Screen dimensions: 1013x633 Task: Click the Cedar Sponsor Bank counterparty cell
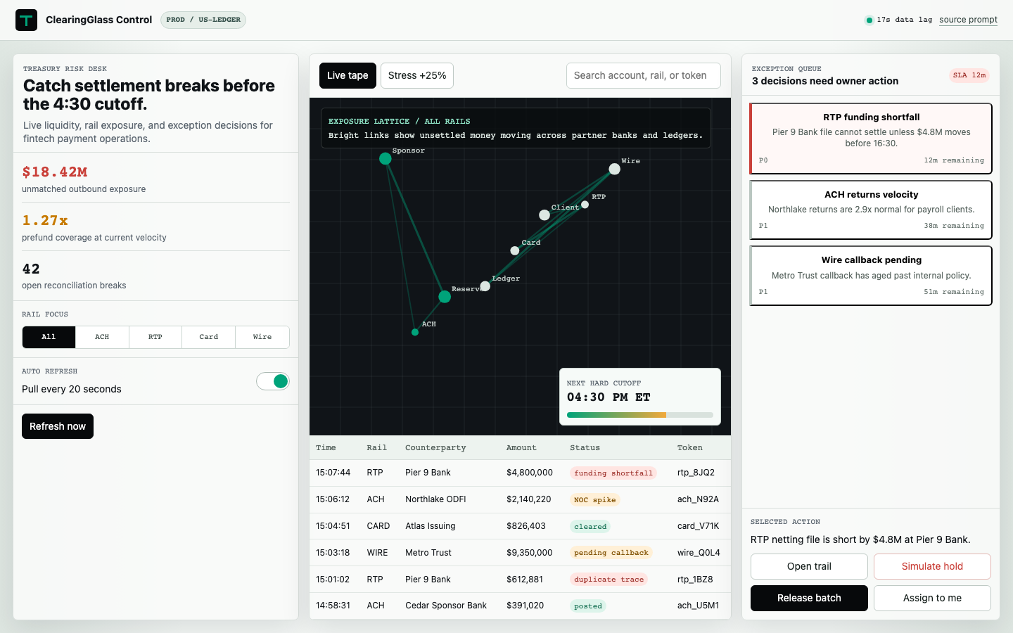446,606
